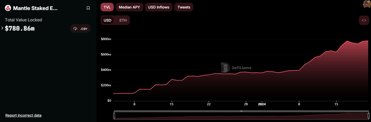Download TVL data as .csv
Viewport: 371px width, 122px height.
pyautogui.click(x=80, y=29)
